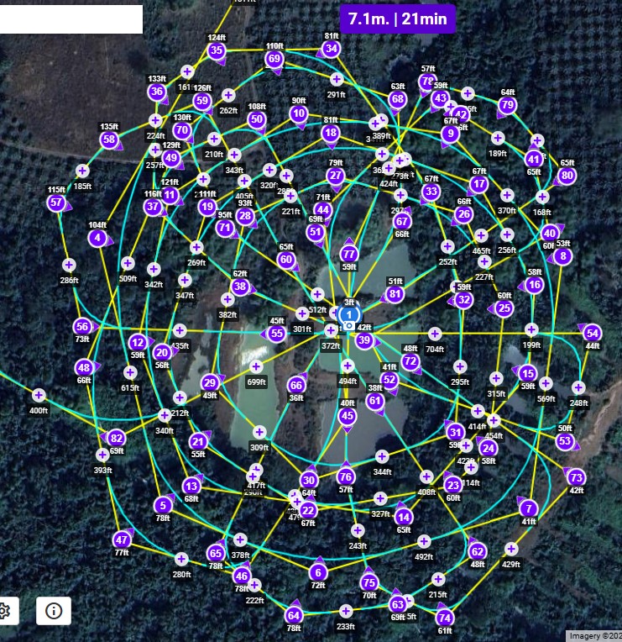The width and height of the screenshot is (622, 642).
Task: Select waypoint marker 1 with camera icon
Action: click(349, 315)
